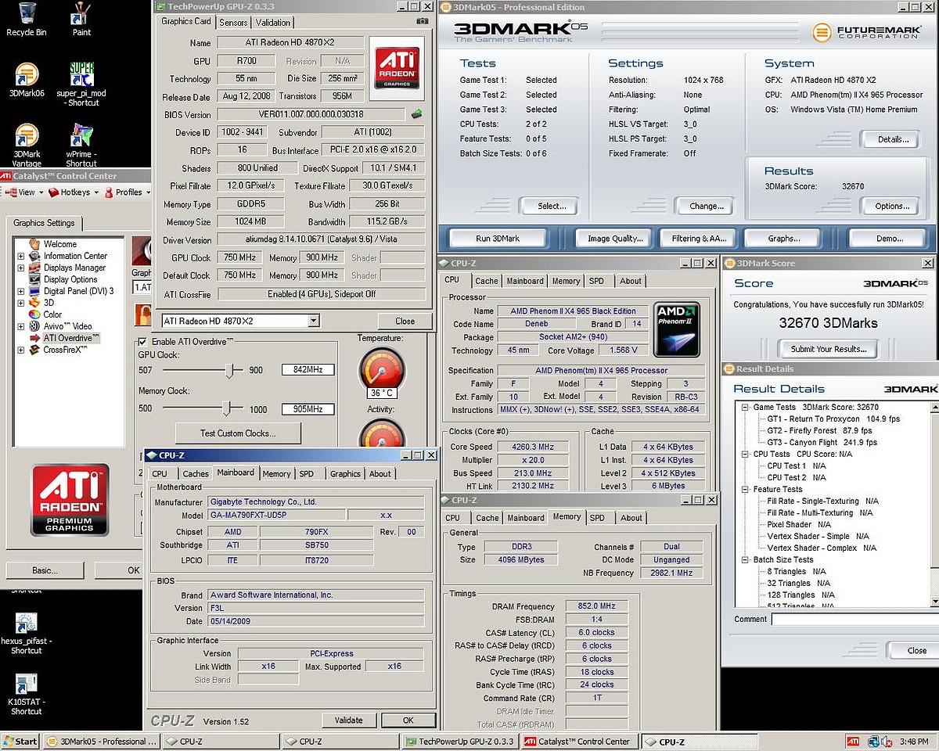Click the Start button on the taskbar

[21, 742]
